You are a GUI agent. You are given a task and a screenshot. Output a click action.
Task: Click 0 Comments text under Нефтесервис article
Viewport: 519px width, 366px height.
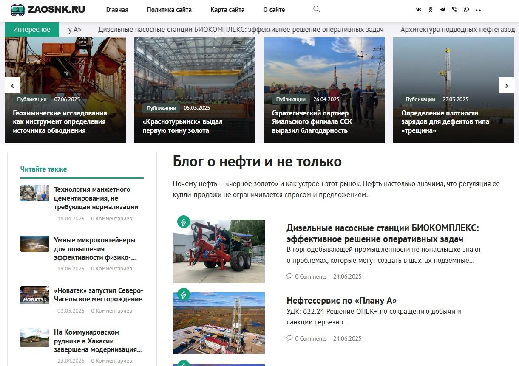coord(311,338)
